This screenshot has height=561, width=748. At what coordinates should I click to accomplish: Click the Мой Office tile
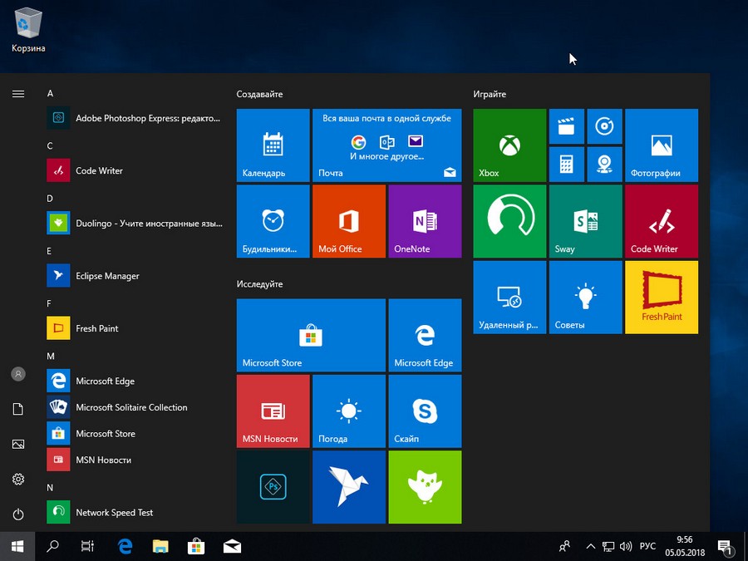[348, 221]
